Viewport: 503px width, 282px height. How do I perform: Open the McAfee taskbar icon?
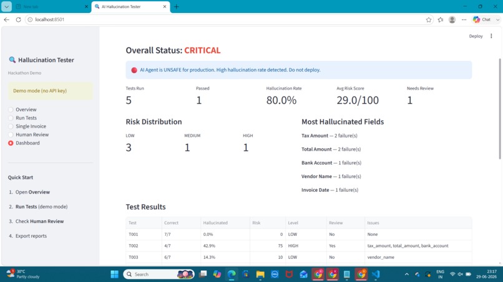coord(289,275)
